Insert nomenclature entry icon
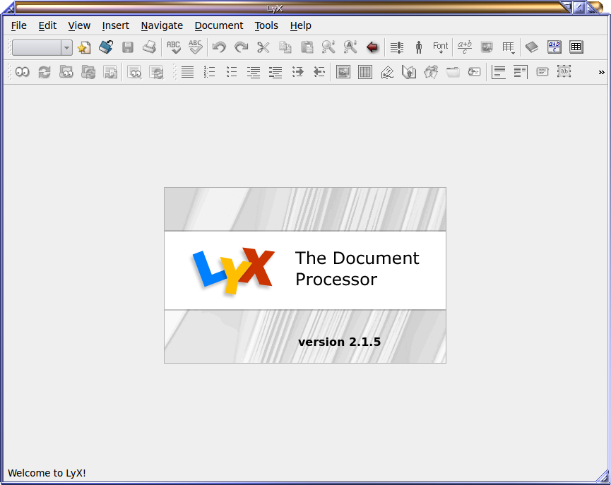The height and width of the screenshot is (485, 611). point(475,72)
